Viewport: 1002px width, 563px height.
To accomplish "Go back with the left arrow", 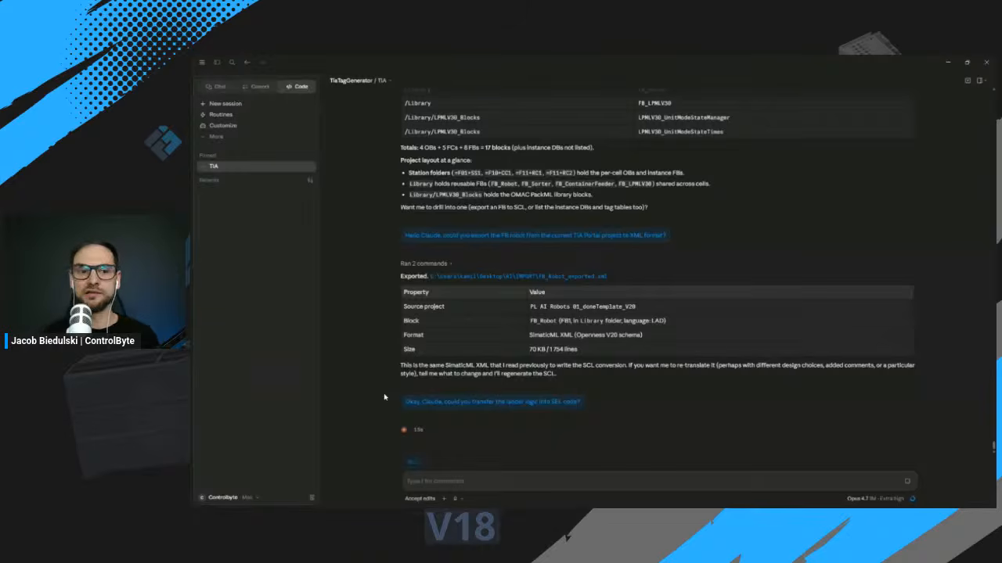I will (247, 63).
